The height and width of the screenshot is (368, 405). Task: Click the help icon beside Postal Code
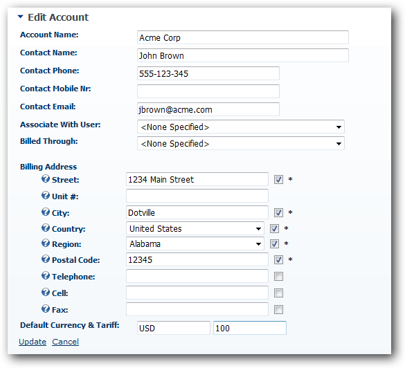46,259
